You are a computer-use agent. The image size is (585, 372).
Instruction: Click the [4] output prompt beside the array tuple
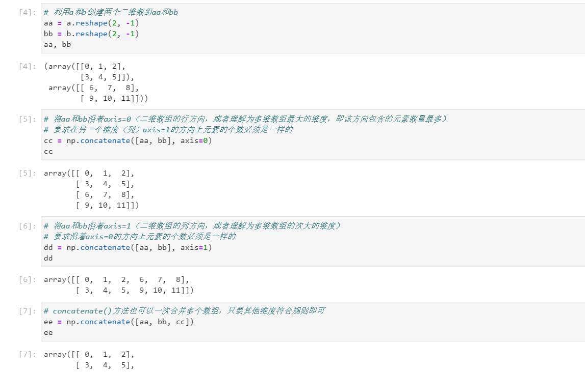point(27,66)
